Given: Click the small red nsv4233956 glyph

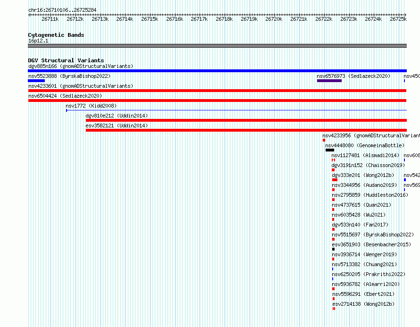Looking at the screenshot, I should click(324, 140).
